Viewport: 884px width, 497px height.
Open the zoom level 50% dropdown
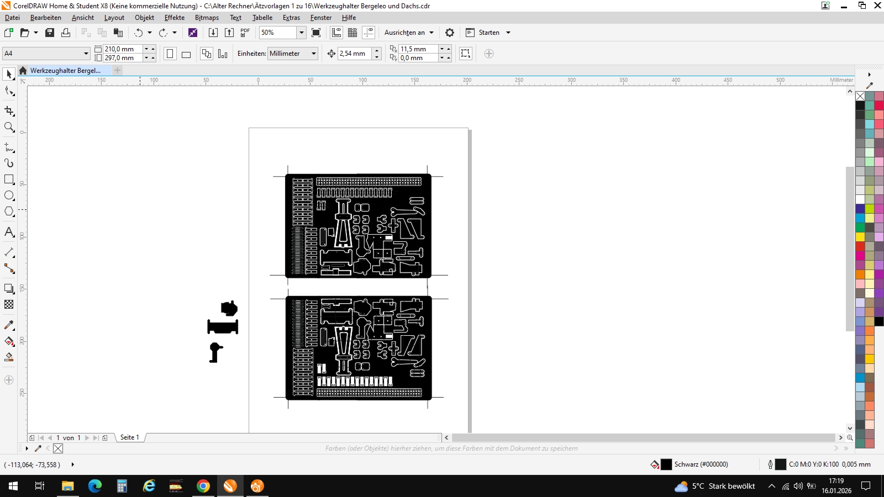[x=302, y=33]
